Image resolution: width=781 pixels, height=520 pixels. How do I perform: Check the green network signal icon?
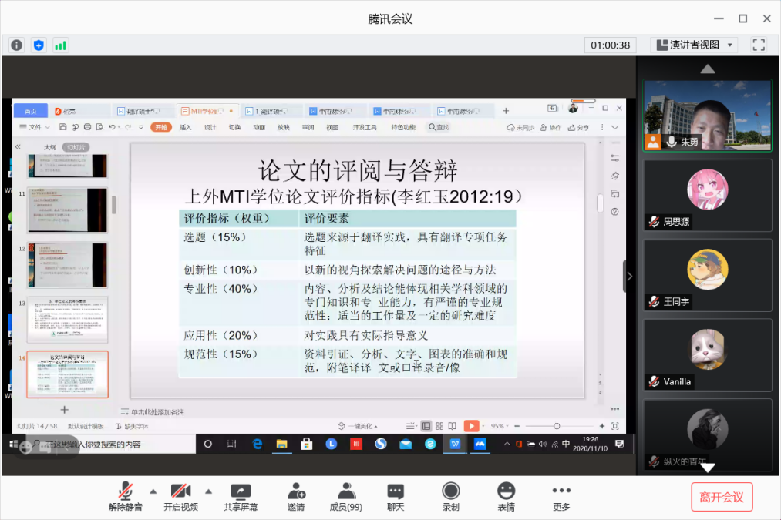(x=60, y=45)
